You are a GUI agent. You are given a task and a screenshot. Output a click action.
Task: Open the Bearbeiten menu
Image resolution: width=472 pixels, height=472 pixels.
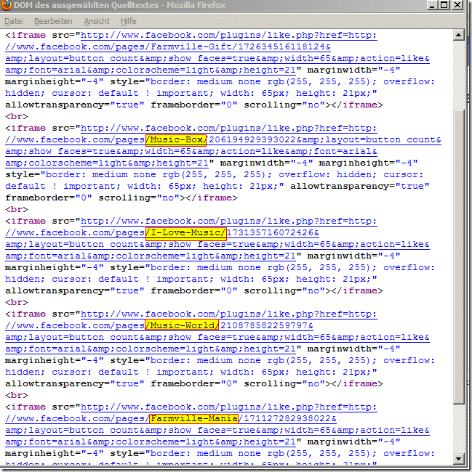53,21
